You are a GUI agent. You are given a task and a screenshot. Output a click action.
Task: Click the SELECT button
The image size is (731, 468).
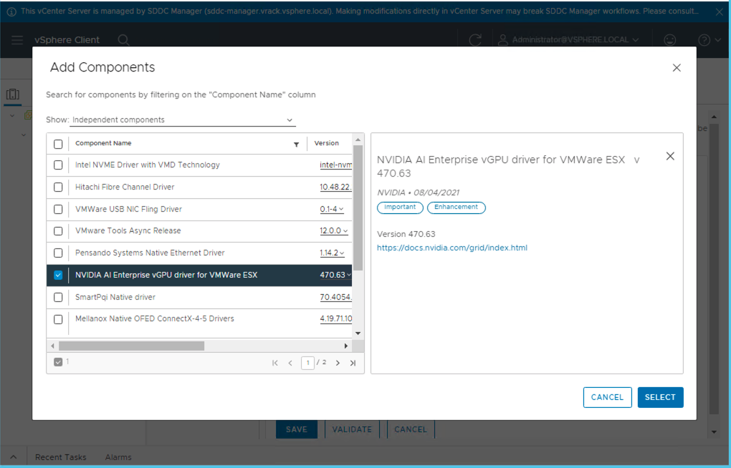(x=660, y=397)
